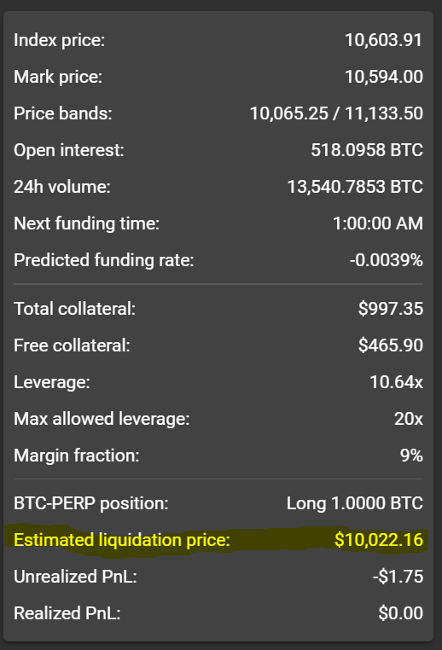Screen dimensions: 442x650
Task: Click the Total collateral amount $997.35
Action: coord(391,309)
